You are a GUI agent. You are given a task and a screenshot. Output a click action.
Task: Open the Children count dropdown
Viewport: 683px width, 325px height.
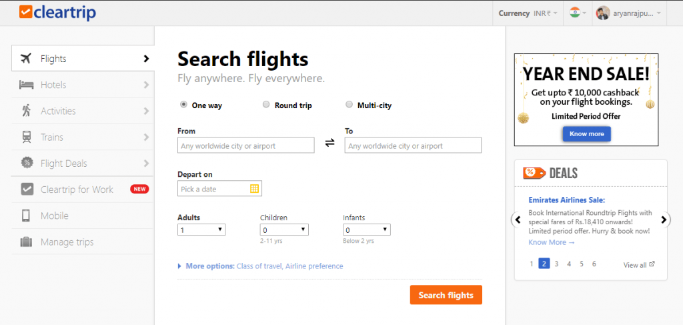[284, 230]
